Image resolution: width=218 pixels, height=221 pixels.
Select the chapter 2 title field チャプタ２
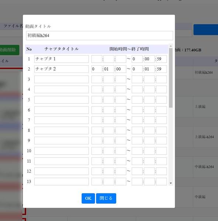point(62,69)
